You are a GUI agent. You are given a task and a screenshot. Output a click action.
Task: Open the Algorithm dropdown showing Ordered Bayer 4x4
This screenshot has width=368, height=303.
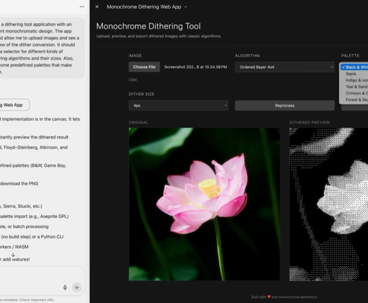click(x=285, y=67)
